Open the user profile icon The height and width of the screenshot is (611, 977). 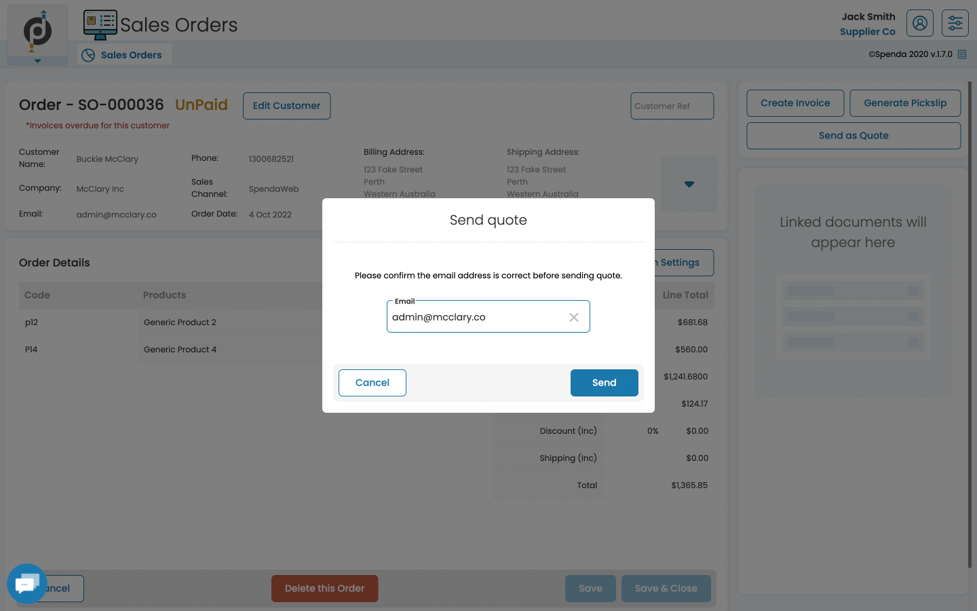pyautogui.click(x=920, y=24)
